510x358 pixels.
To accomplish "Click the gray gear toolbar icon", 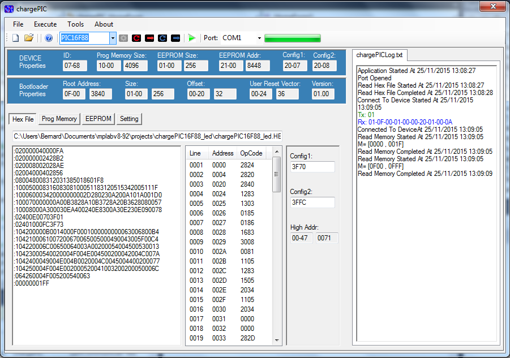I will point(123,38).
